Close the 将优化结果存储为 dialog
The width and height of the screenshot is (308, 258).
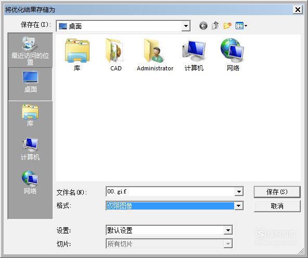(298, 9)
